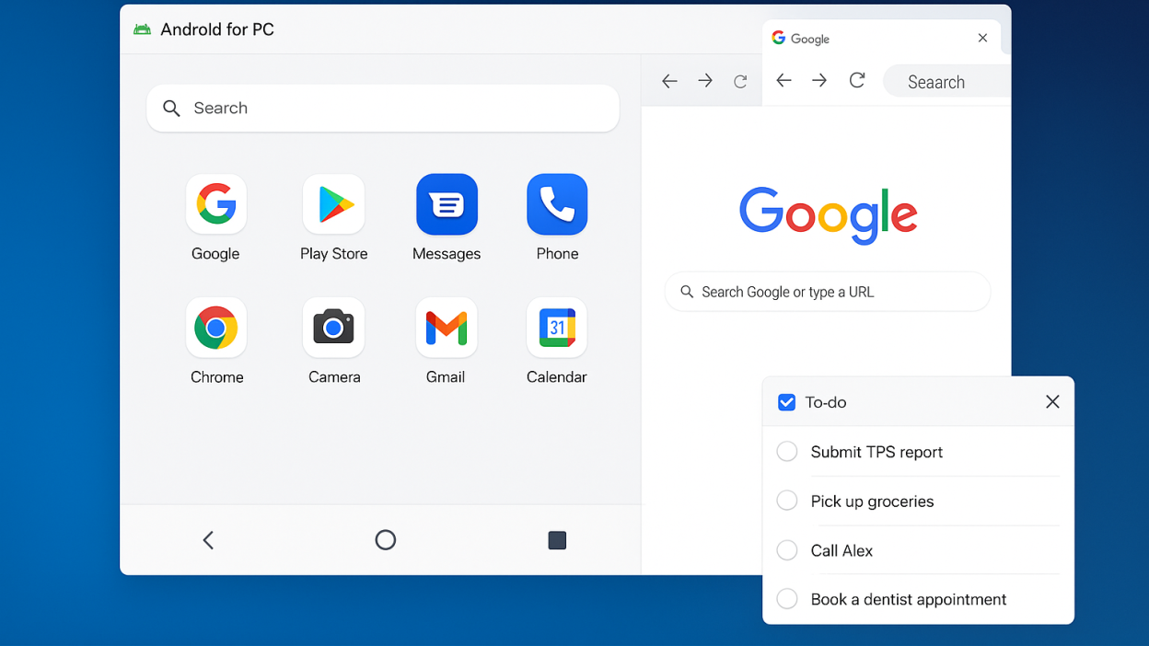Click the Call Alex text
This screenshot has width=1149, height=646.
(841, 550)
